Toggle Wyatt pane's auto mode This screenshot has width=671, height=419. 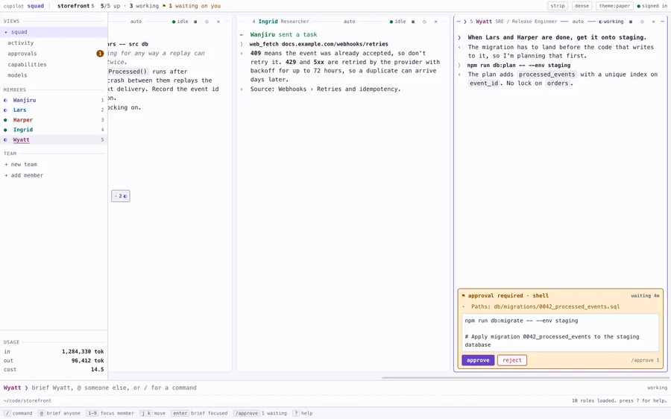578,22
